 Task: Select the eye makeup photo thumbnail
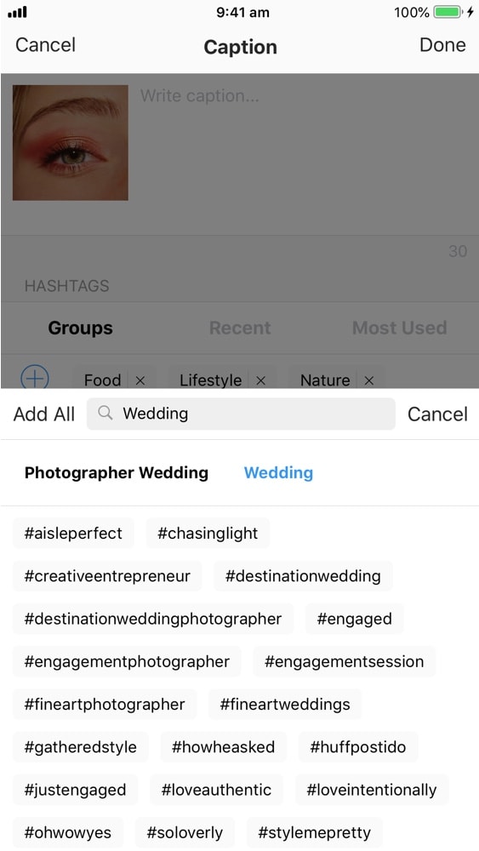coord(71,143)
